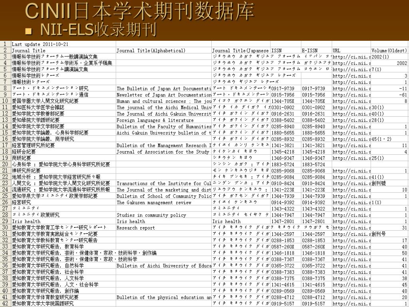Select row number 29 header
Image resolution: width=409 pixels, height=307 pixels.
click(x=6, y=221)
